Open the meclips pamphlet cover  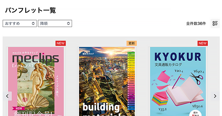point(36,82)
